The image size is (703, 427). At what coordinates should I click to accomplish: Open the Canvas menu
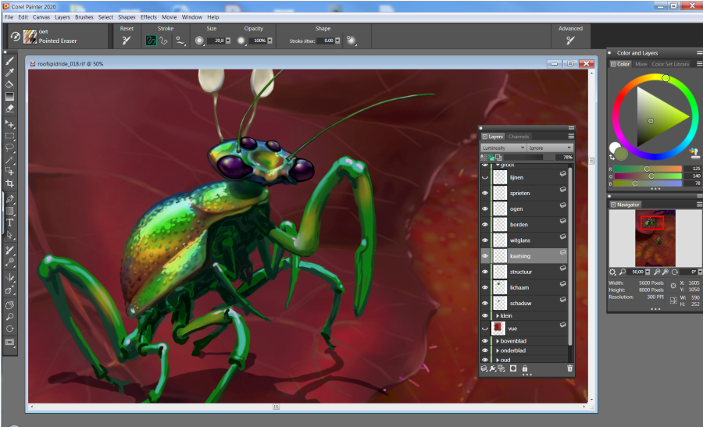[x=41, y=17]
